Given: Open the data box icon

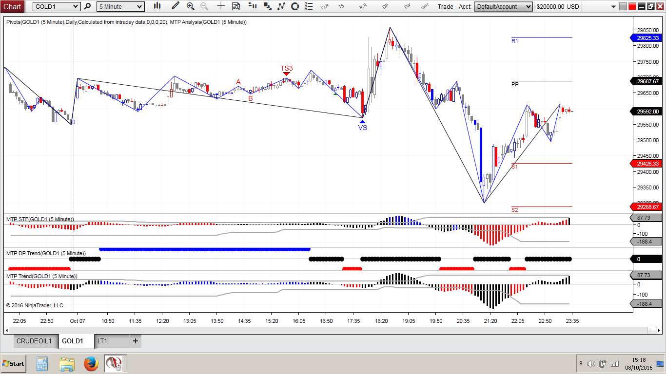Looking at the screenshot, I should (x=237, y=6).
